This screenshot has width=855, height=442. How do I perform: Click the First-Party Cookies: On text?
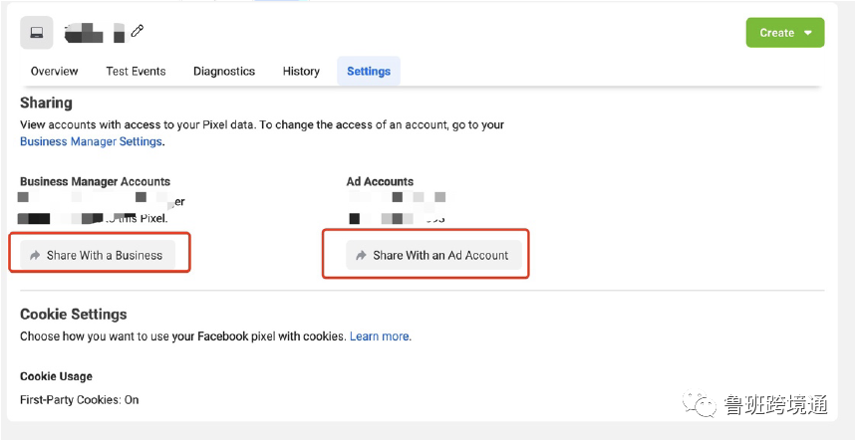(x=80, y=400)
